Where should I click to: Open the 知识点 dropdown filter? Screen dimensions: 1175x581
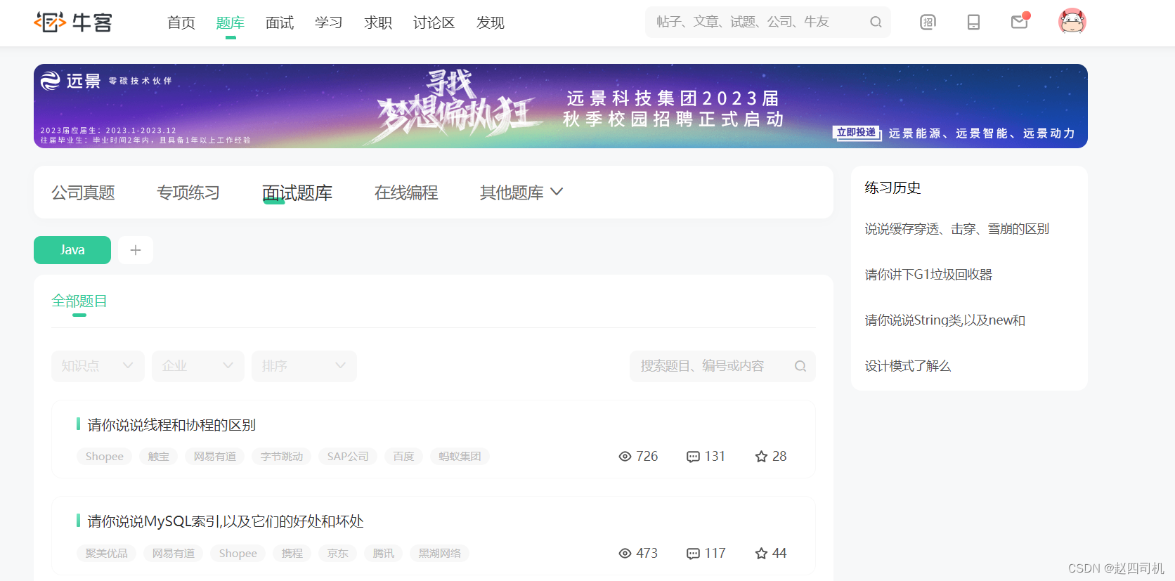(98, 366)
